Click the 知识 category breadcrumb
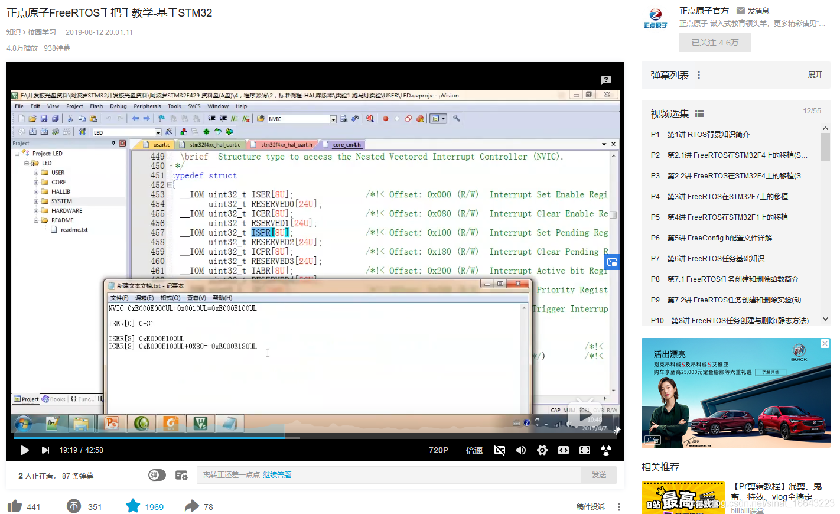Viewport: 840px width, 514px height. click(14, 32)
